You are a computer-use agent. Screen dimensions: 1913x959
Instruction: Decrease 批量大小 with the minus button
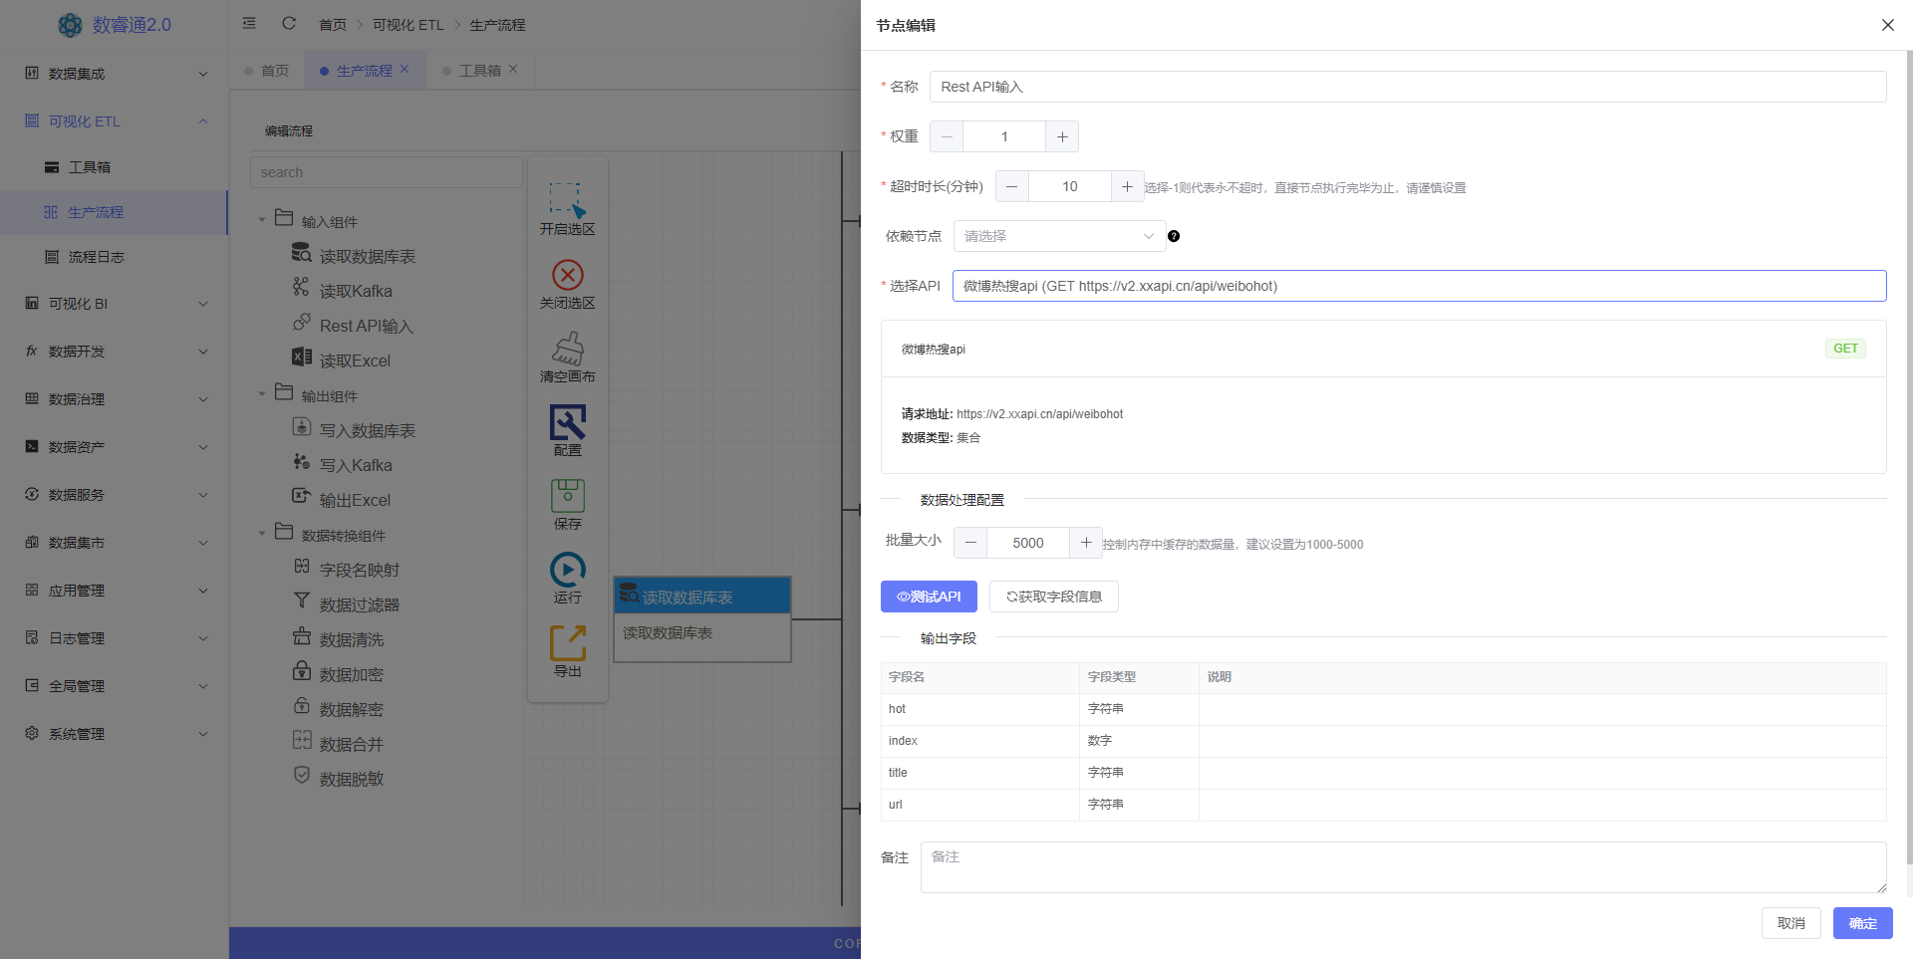(x=970, y=543)
